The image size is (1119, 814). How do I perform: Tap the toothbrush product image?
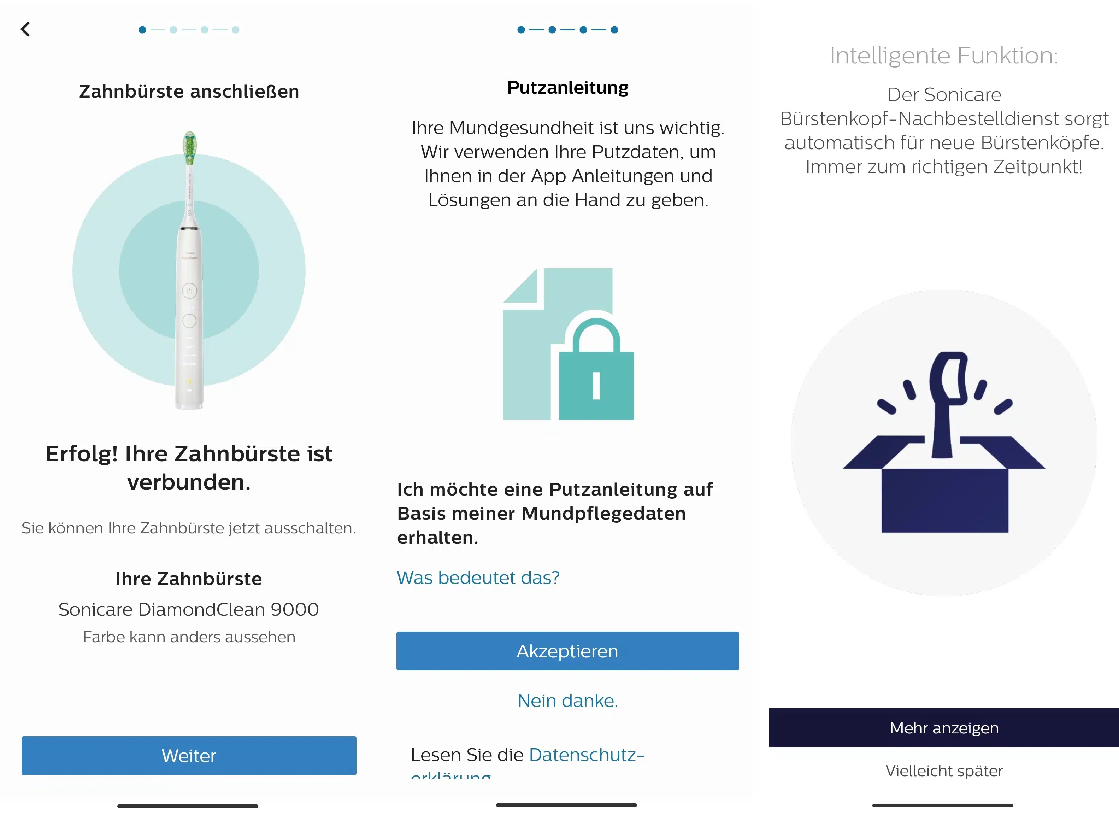click(x=189, y=270)
